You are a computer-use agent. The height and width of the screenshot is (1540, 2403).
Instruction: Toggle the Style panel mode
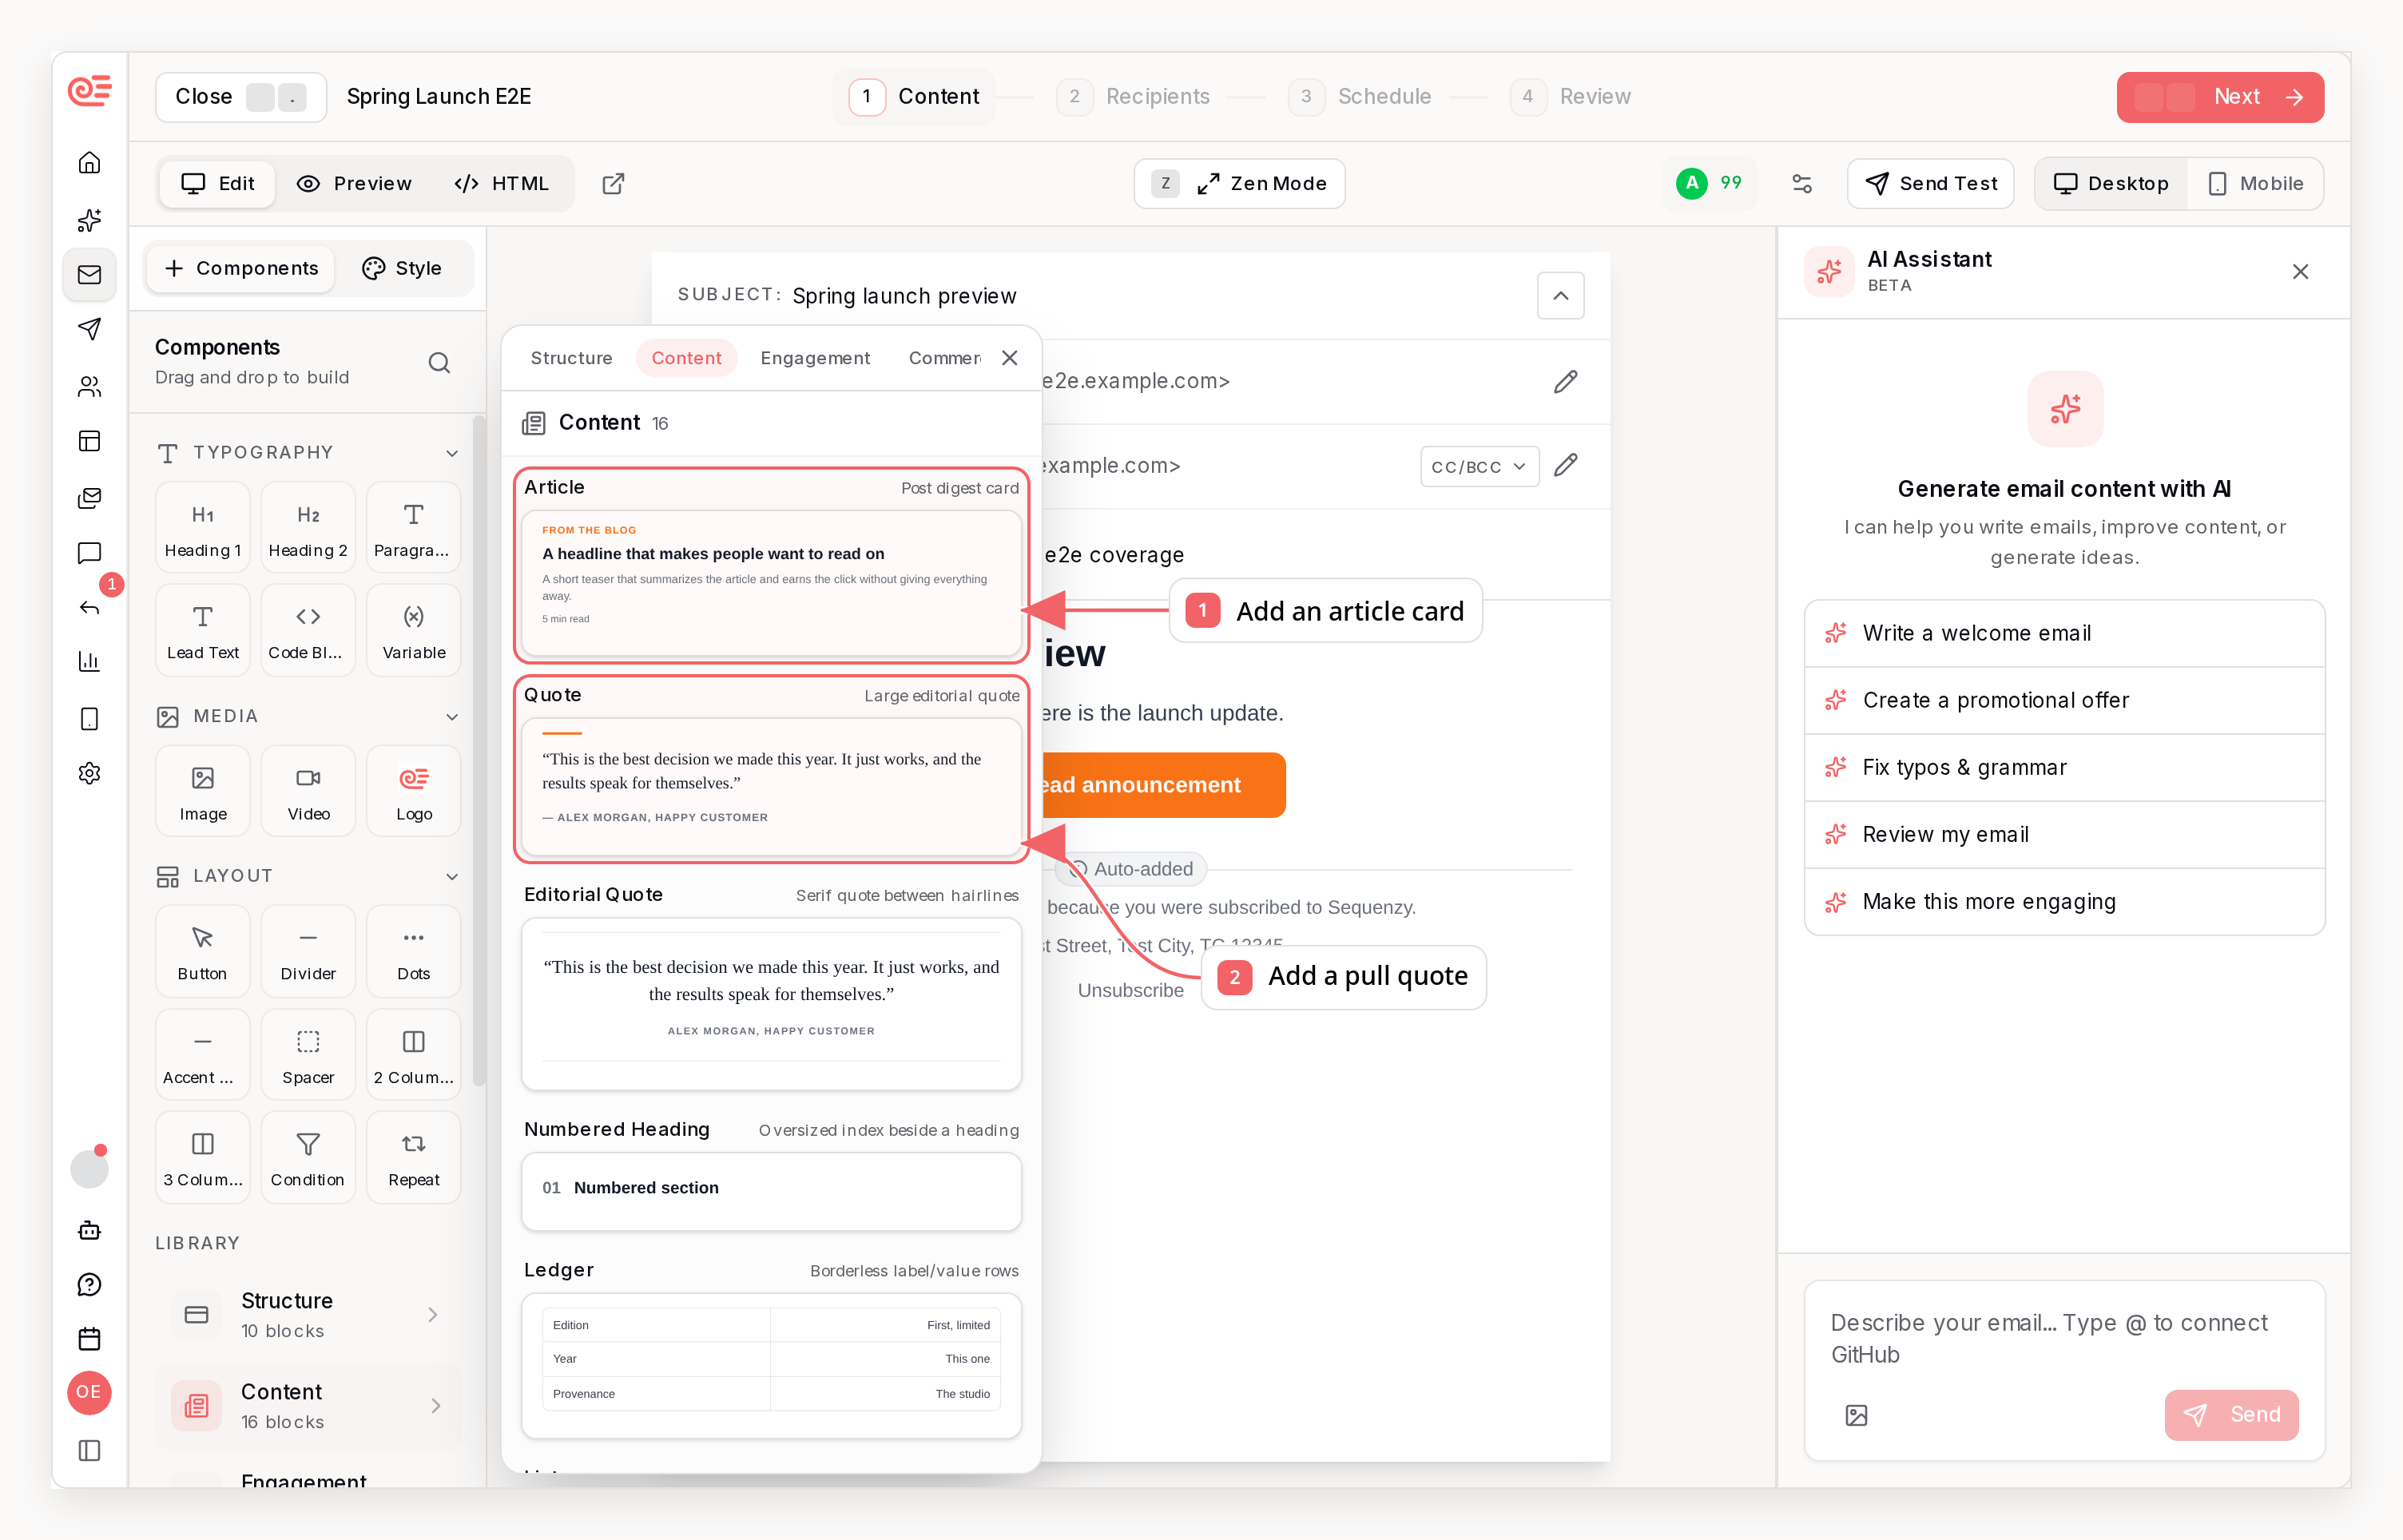[402, 268]
